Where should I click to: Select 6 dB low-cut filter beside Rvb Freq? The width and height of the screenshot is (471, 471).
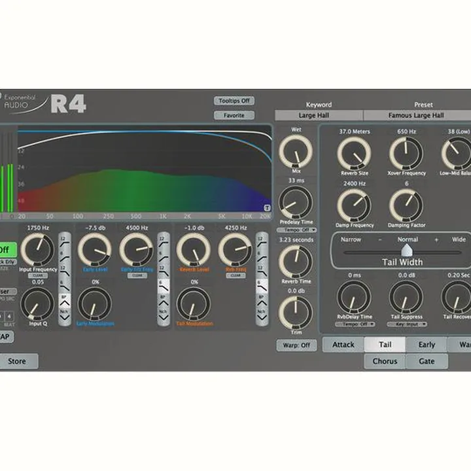[x=262, y=256]
